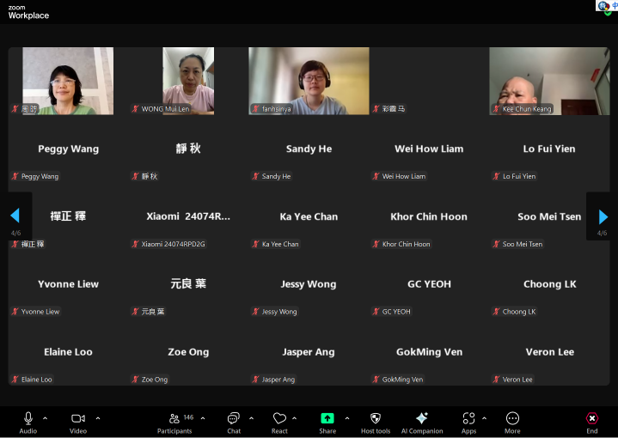Open the Chat panel
The width and height of the screenshot is (618, 438).
click(233, 419)
